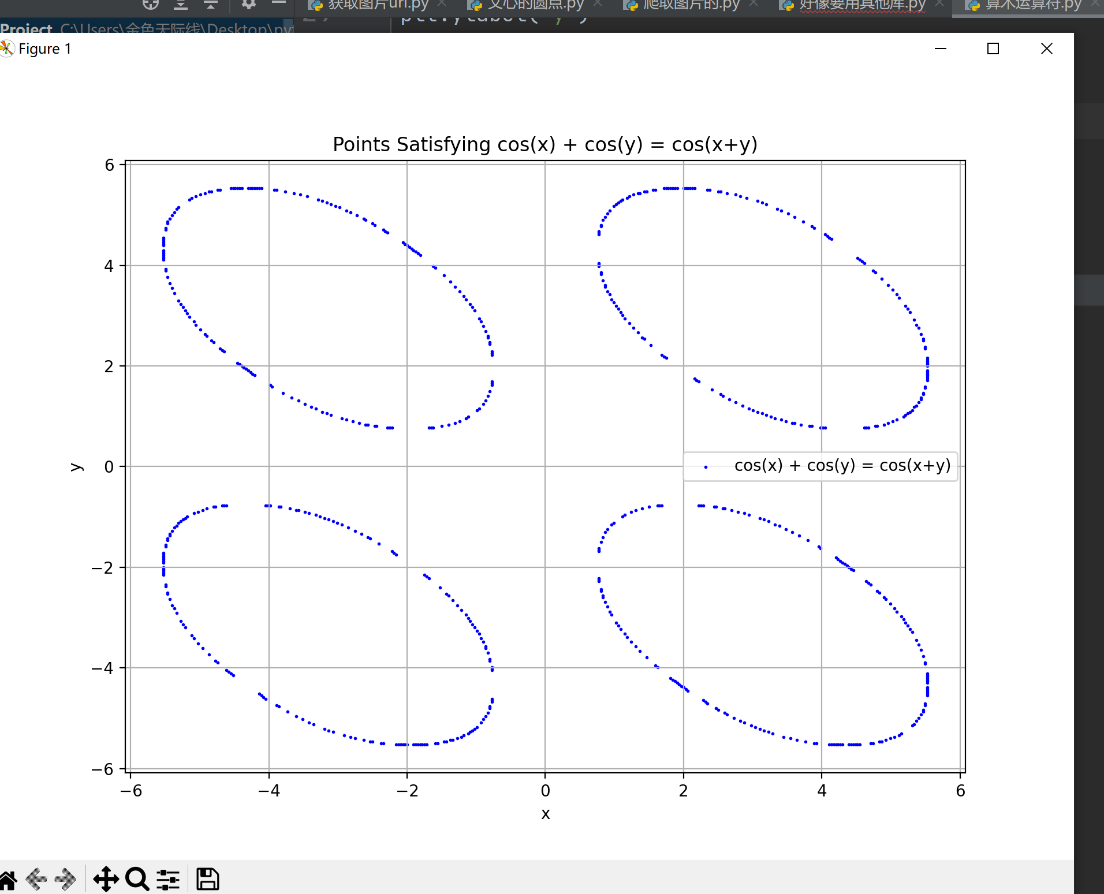
Task: Click the legend text cos(x) + cos(y) = cos(x+y)
Action: coord(842,466)
